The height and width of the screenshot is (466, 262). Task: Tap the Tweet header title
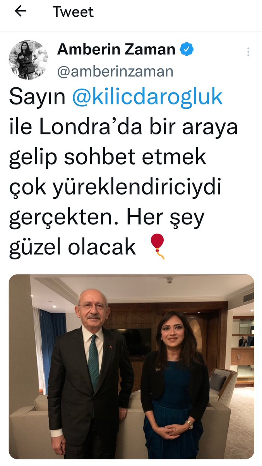pos(73,12)
